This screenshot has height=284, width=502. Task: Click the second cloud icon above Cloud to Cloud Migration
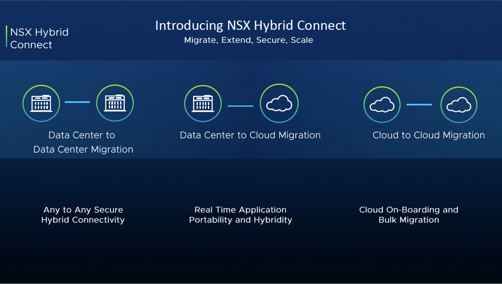459,105
